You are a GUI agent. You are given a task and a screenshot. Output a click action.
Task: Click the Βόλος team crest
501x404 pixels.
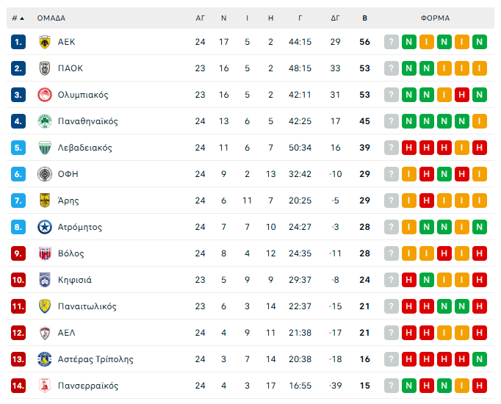tap(44, 253)
